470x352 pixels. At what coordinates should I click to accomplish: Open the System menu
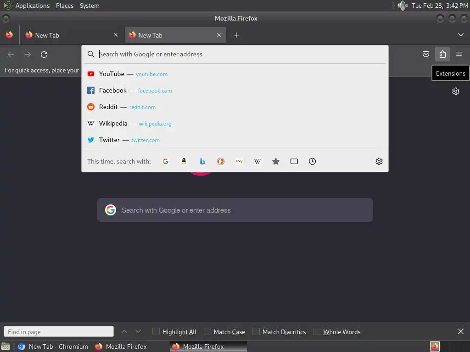pos(90,5)
